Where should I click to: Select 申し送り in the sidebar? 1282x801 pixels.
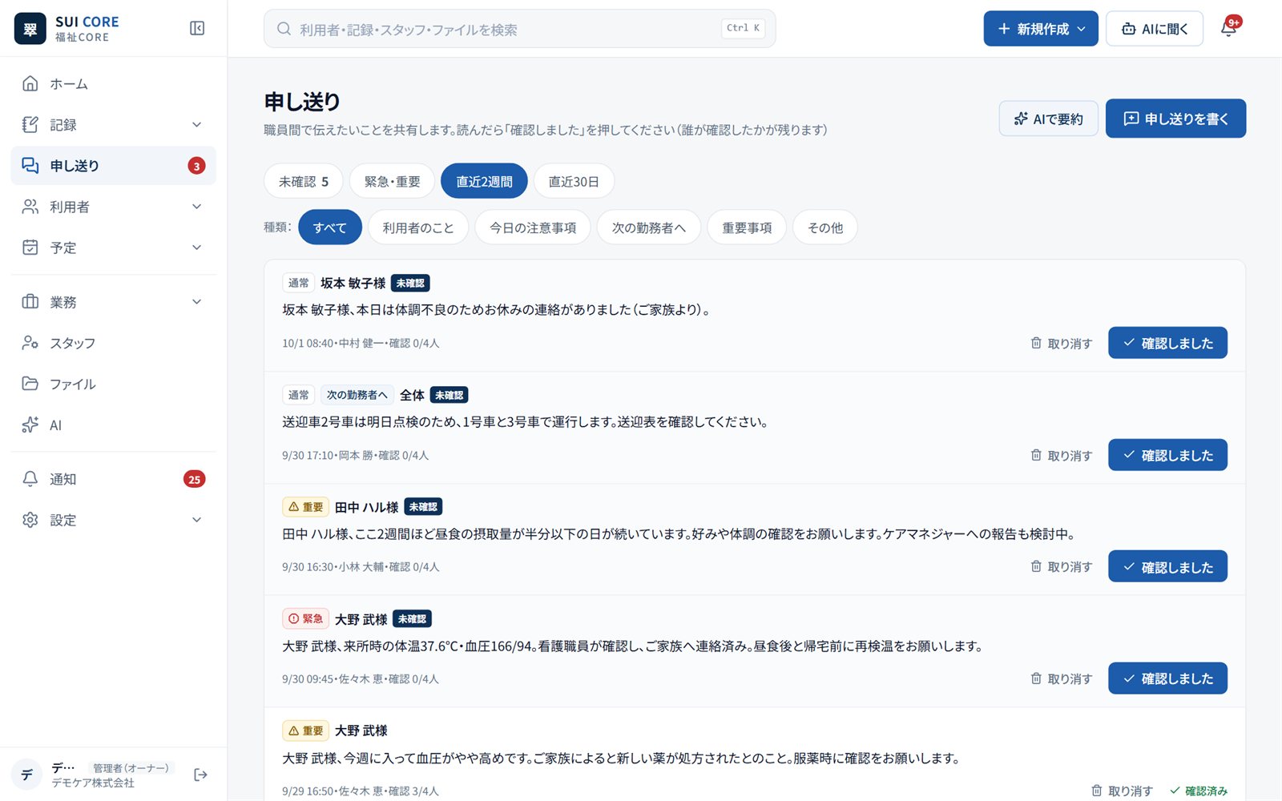pyautogui.click(x=114, y=166)
